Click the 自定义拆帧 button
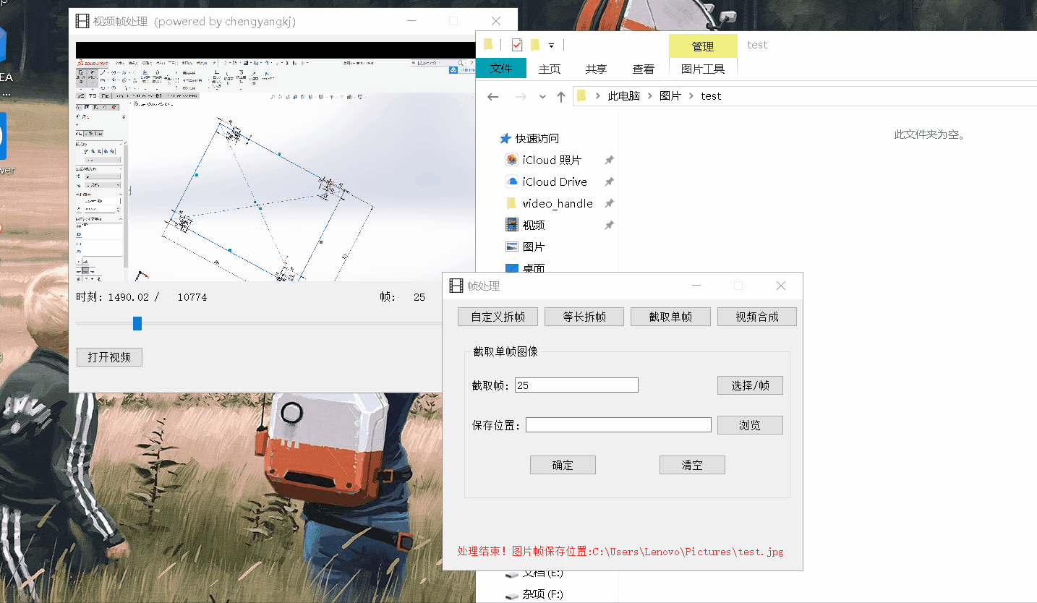The image size is (1037, 603). click(498, 317)
